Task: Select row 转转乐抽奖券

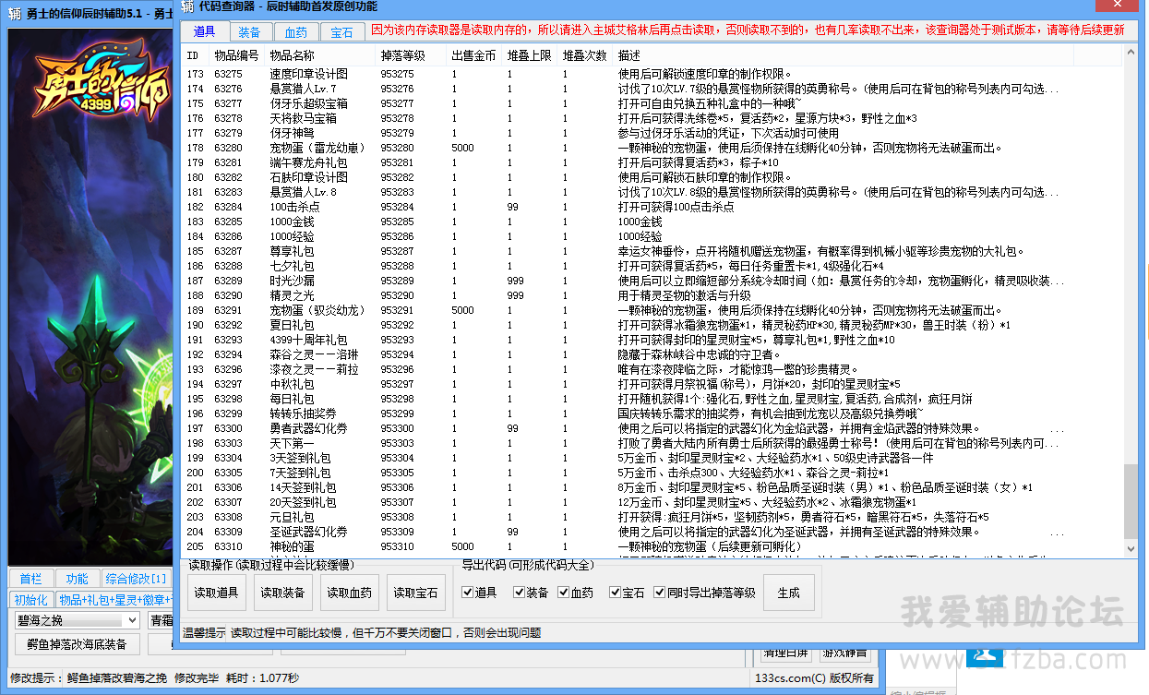Action: (652, 413)
